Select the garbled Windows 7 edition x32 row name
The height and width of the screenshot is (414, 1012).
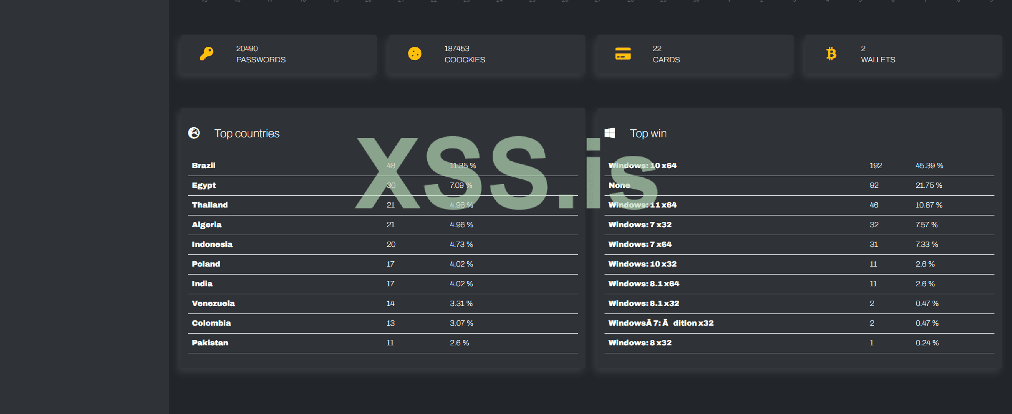point(661,323)
